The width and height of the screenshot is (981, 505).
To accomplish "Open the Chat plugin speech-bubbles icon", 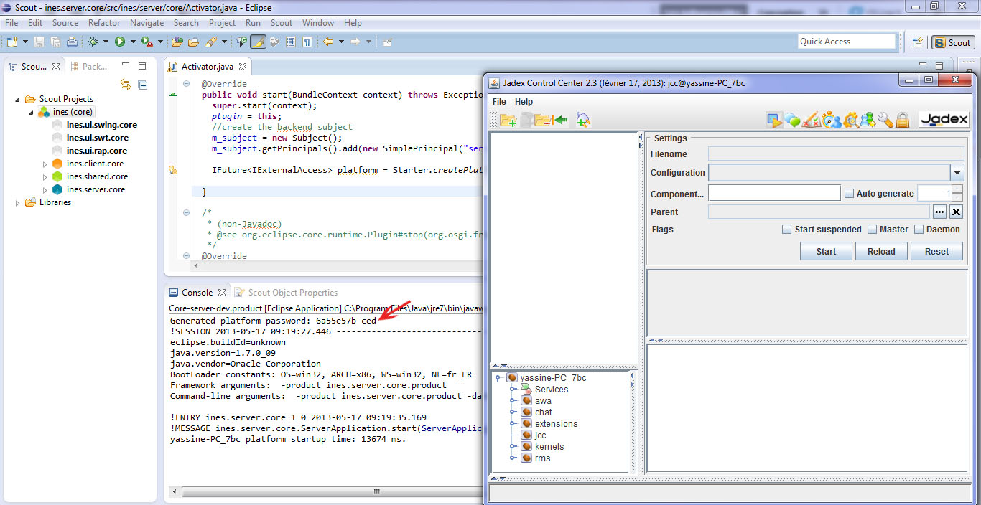I will click(793, 120).
